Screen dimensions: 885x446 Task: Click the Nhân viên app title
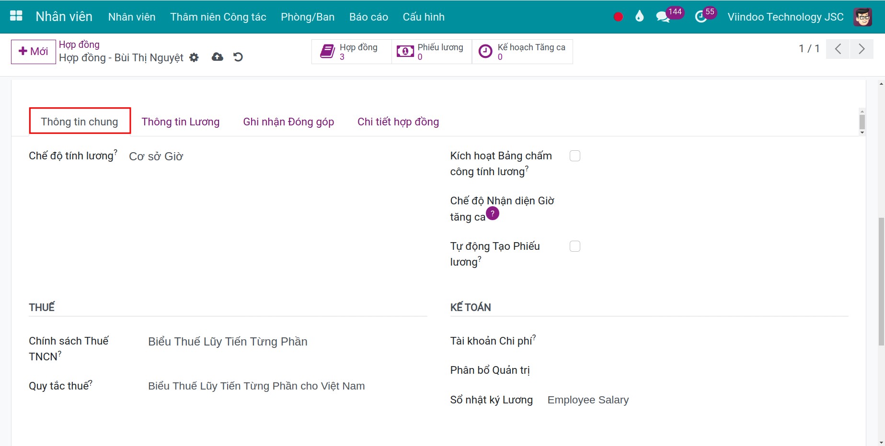click(64, 17)
